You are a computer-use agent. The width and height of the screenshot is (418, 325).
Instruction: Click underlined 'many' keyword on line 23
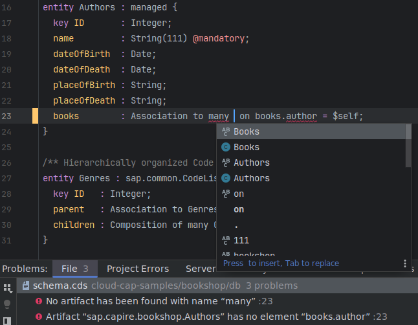click(x=219, y=117)
